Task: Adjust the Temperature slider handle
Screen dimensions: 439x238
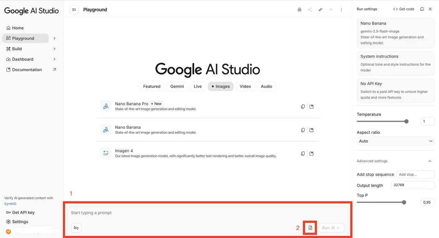Action: [406, 121]
